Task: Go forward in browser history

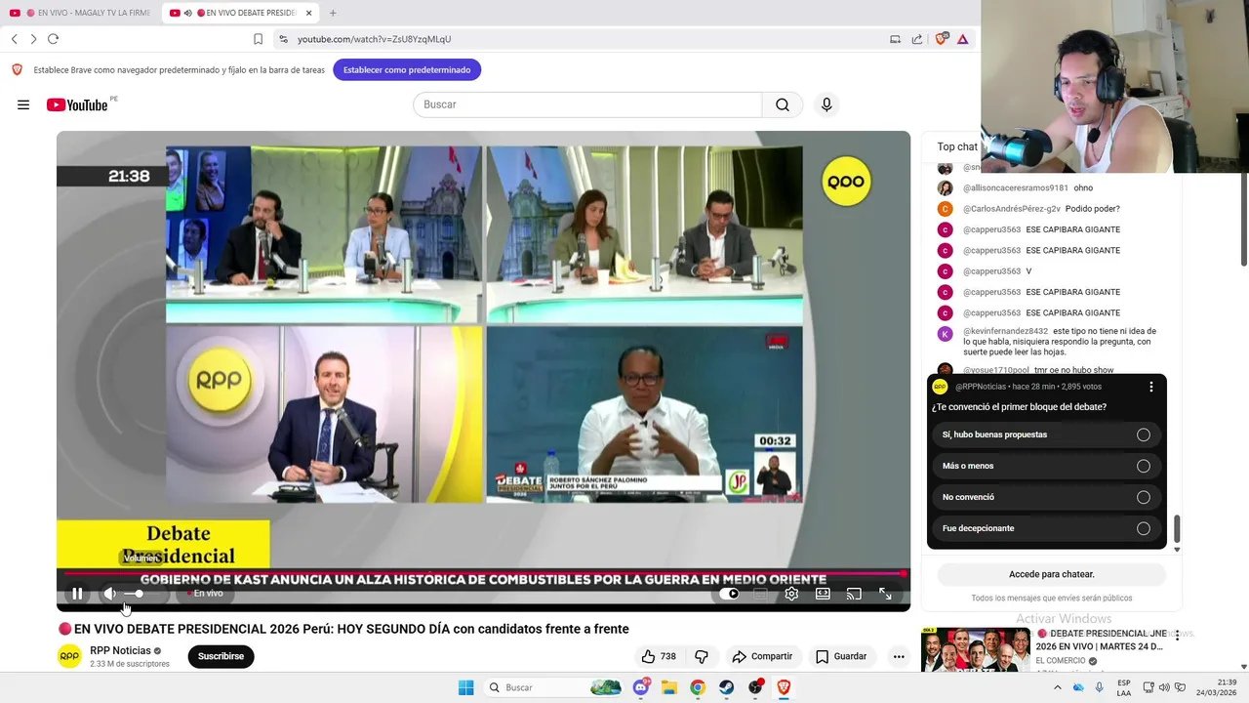Action: [33, 39]
